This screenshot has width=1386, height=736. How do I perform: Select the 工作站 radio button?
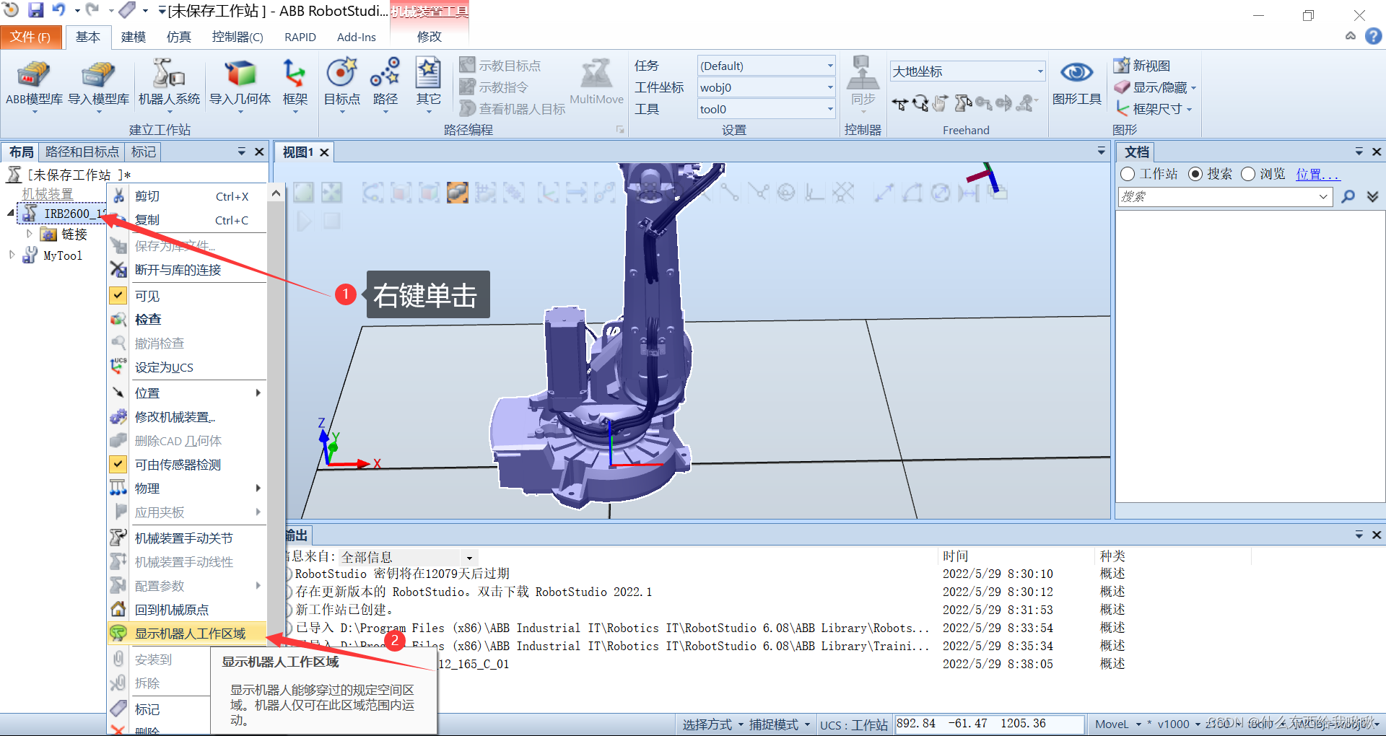(x=1128, y=174)
